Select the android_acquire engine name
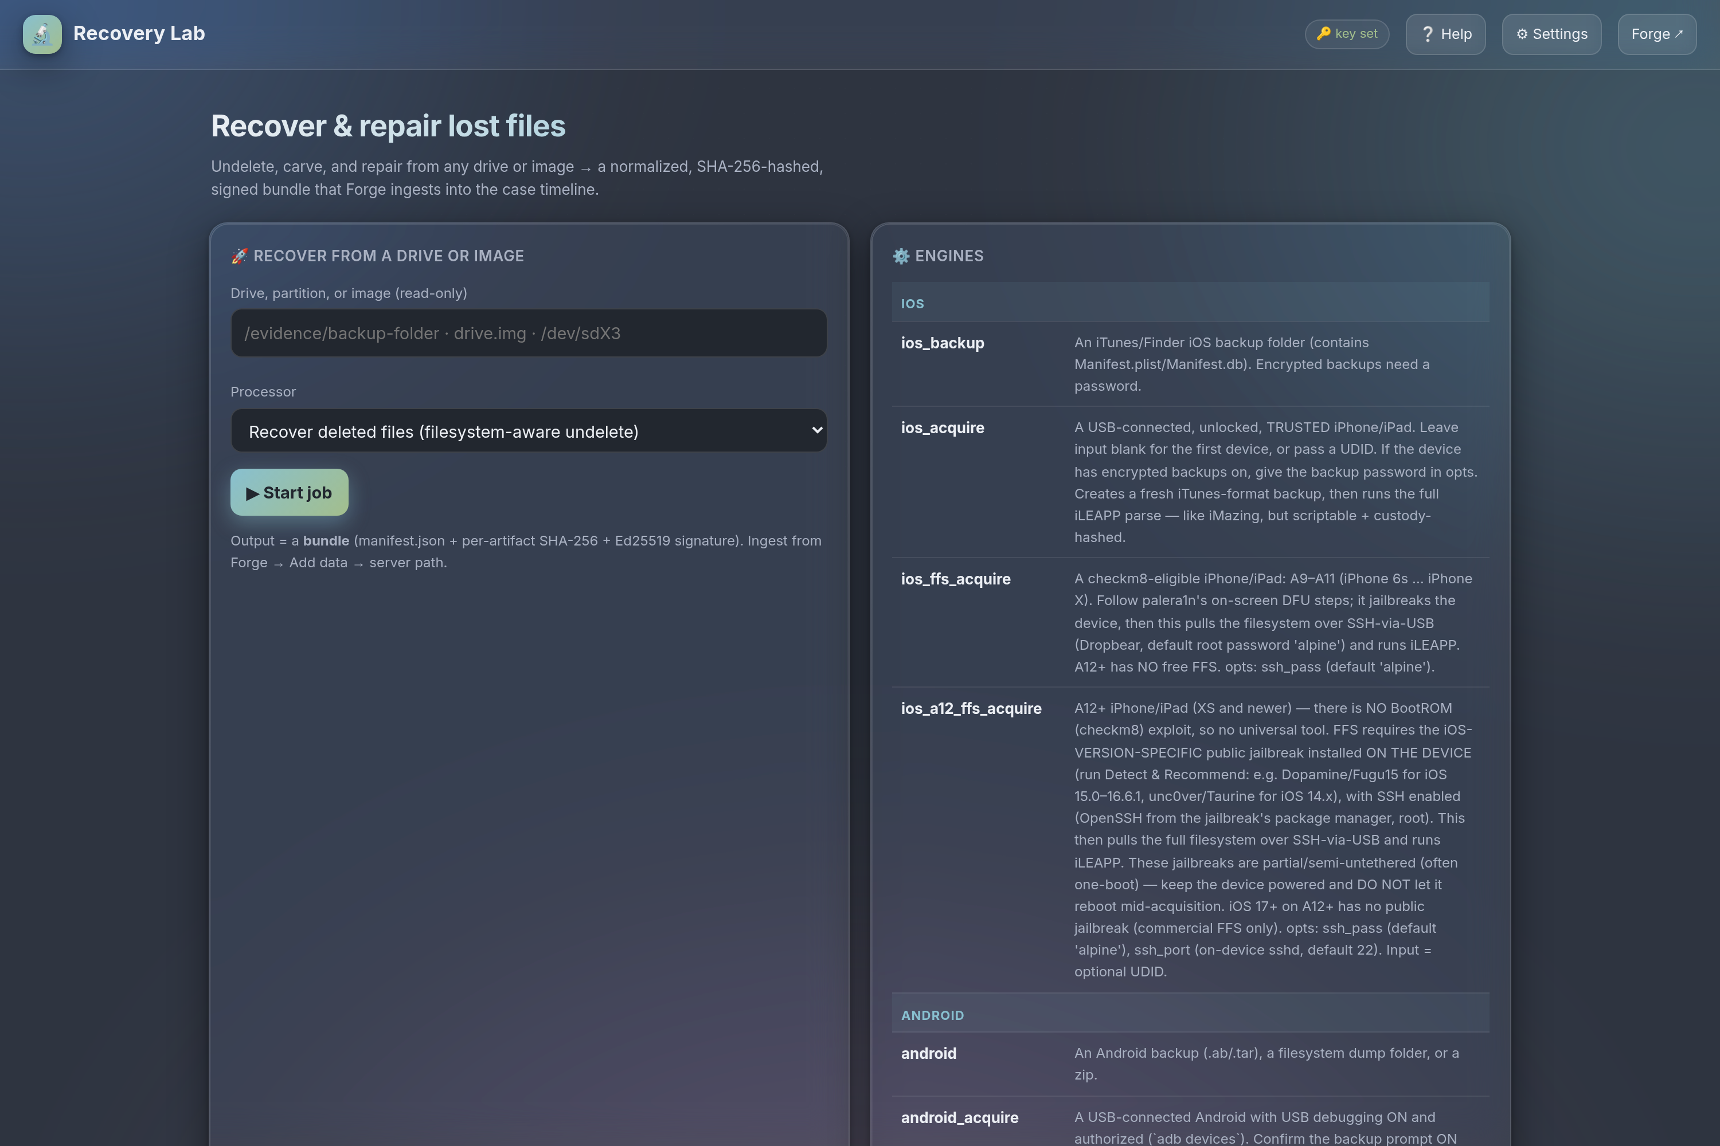The width and height of the screenshot is (1720, 1146). coord(959,1117)
